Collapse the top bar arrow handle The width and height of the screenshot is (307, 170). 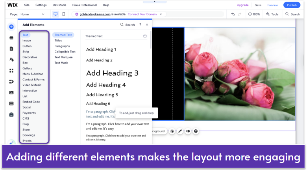(155, 2)
